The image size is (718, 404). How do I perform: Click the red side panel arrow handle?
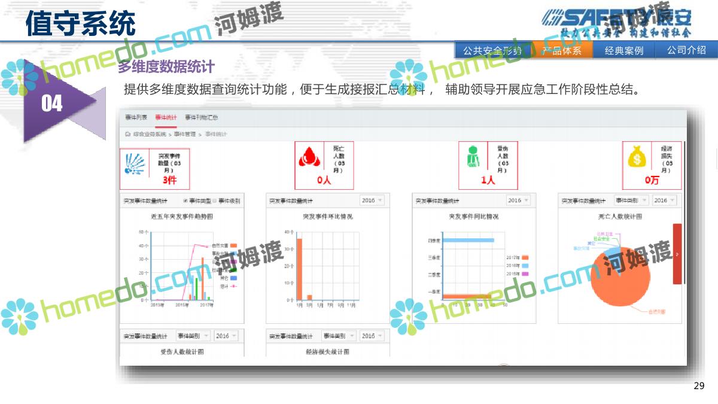pos(677,254)
